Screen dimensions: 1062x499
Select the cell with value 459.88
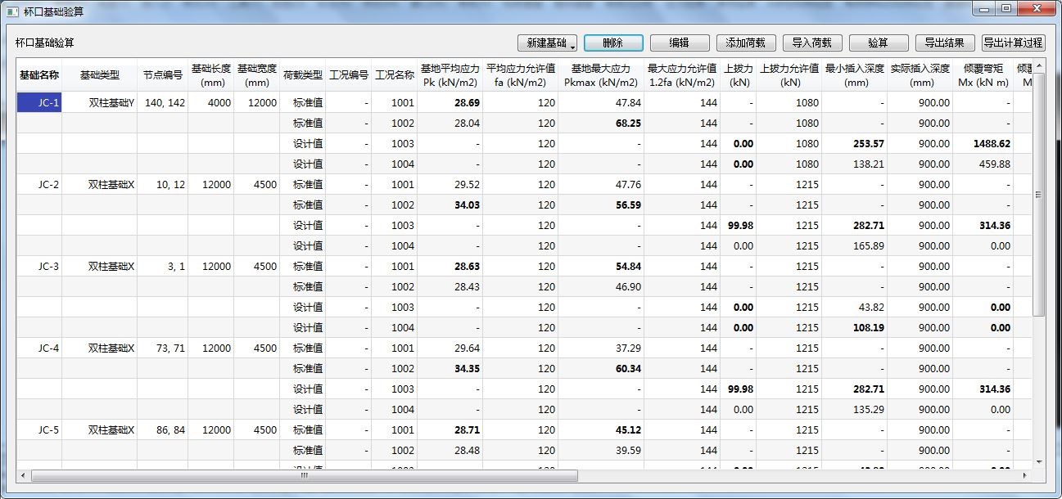pos(983,164)
